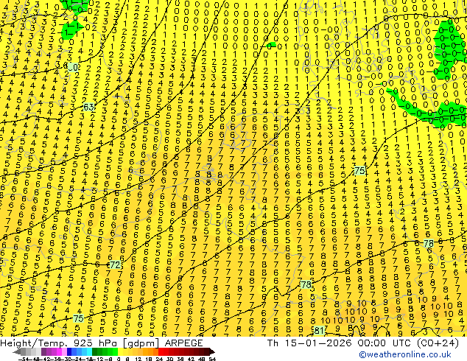The image size is (467, 361).
Task: Click the 78 contour label above the 81 label
Action: point(306,284)
